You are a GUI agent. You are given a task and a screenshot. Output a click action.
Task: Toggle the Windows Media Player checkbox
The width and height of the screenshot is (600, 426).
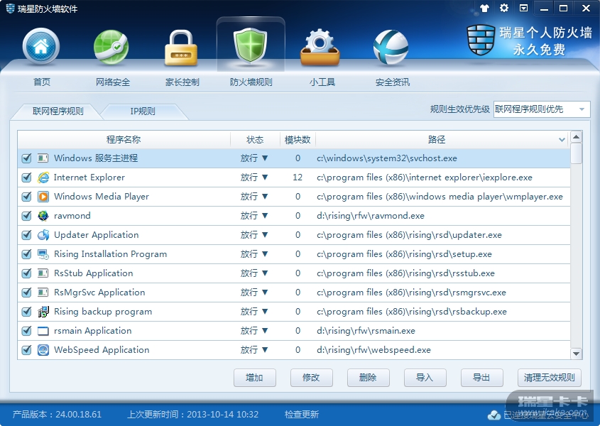coord(26,197)
